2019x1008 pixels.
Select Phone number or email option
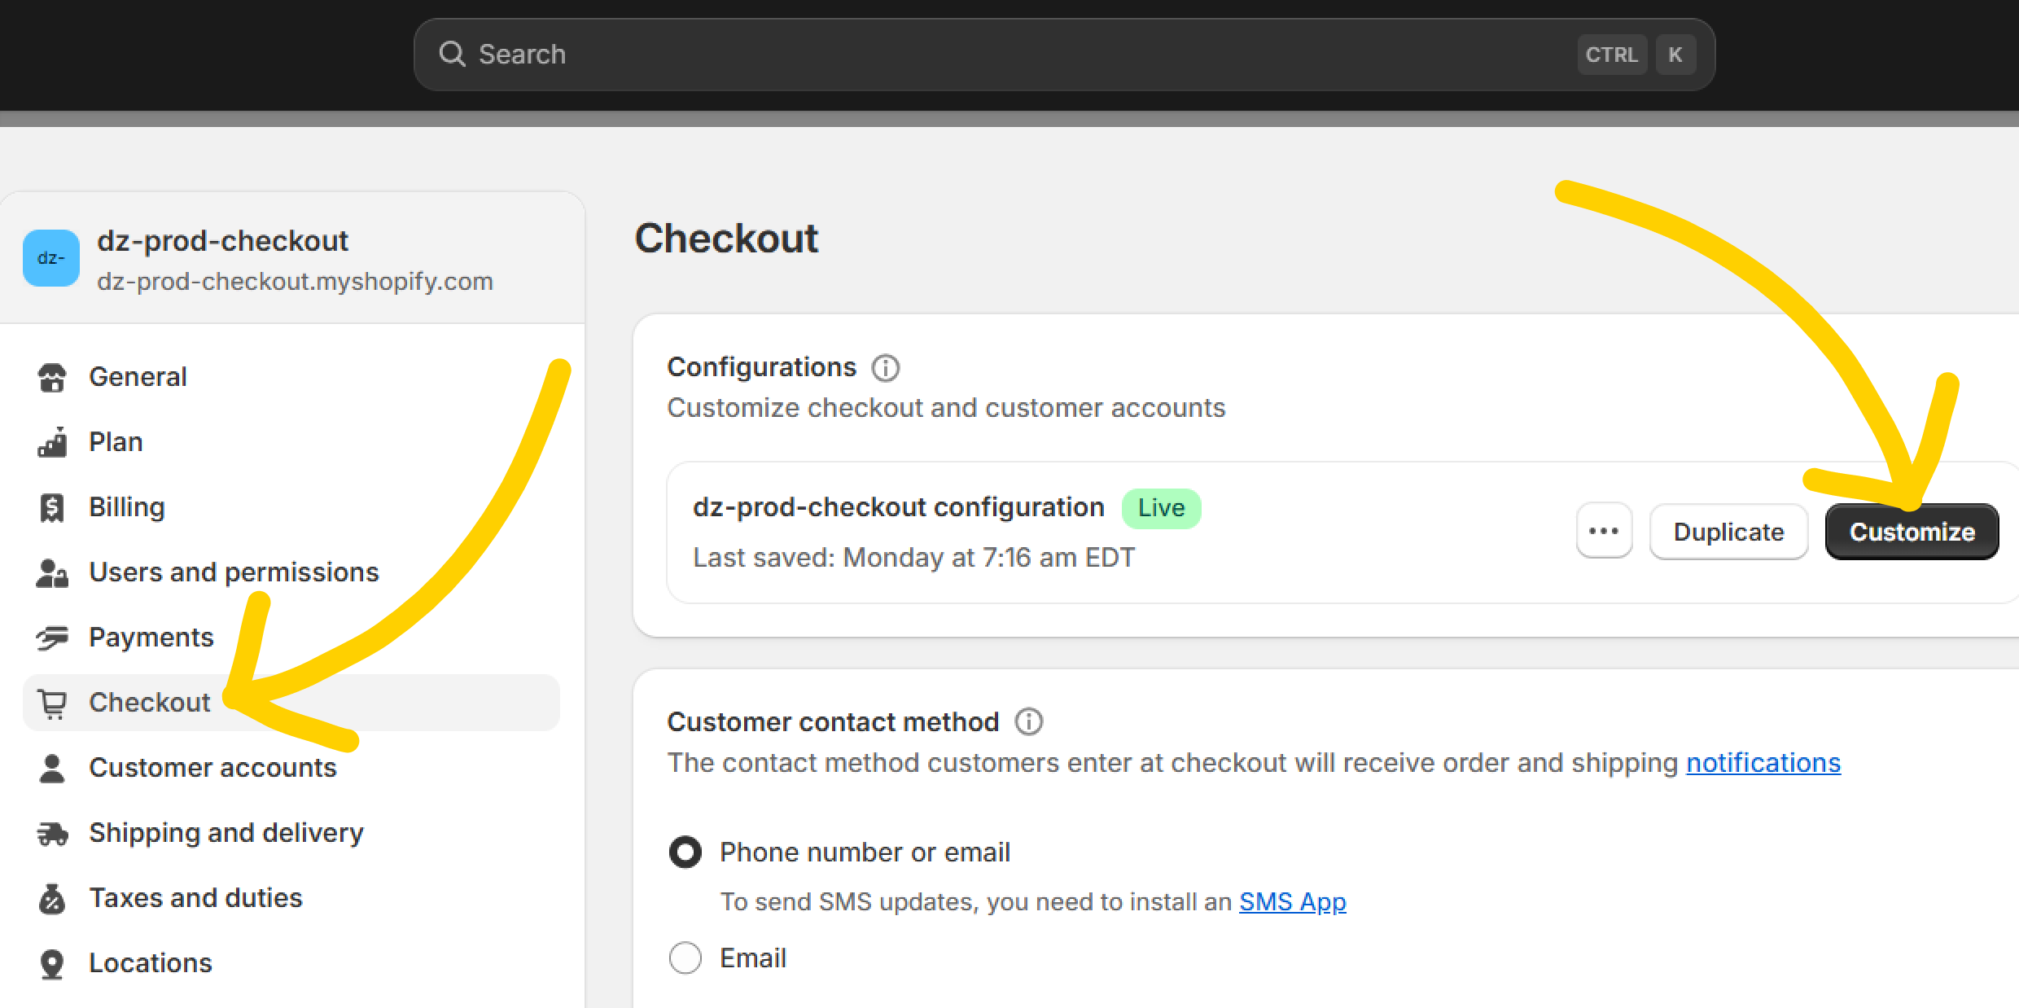coord(685,852)
